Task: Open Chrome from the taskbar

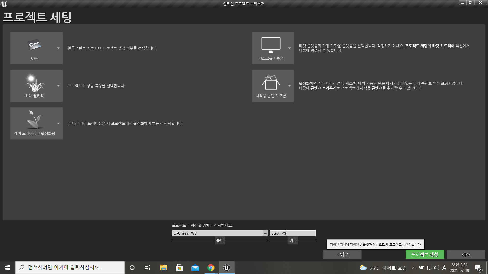Action: pos(211,268)
